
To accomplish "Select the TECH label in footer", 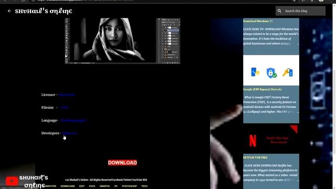I will click(144, 186).
